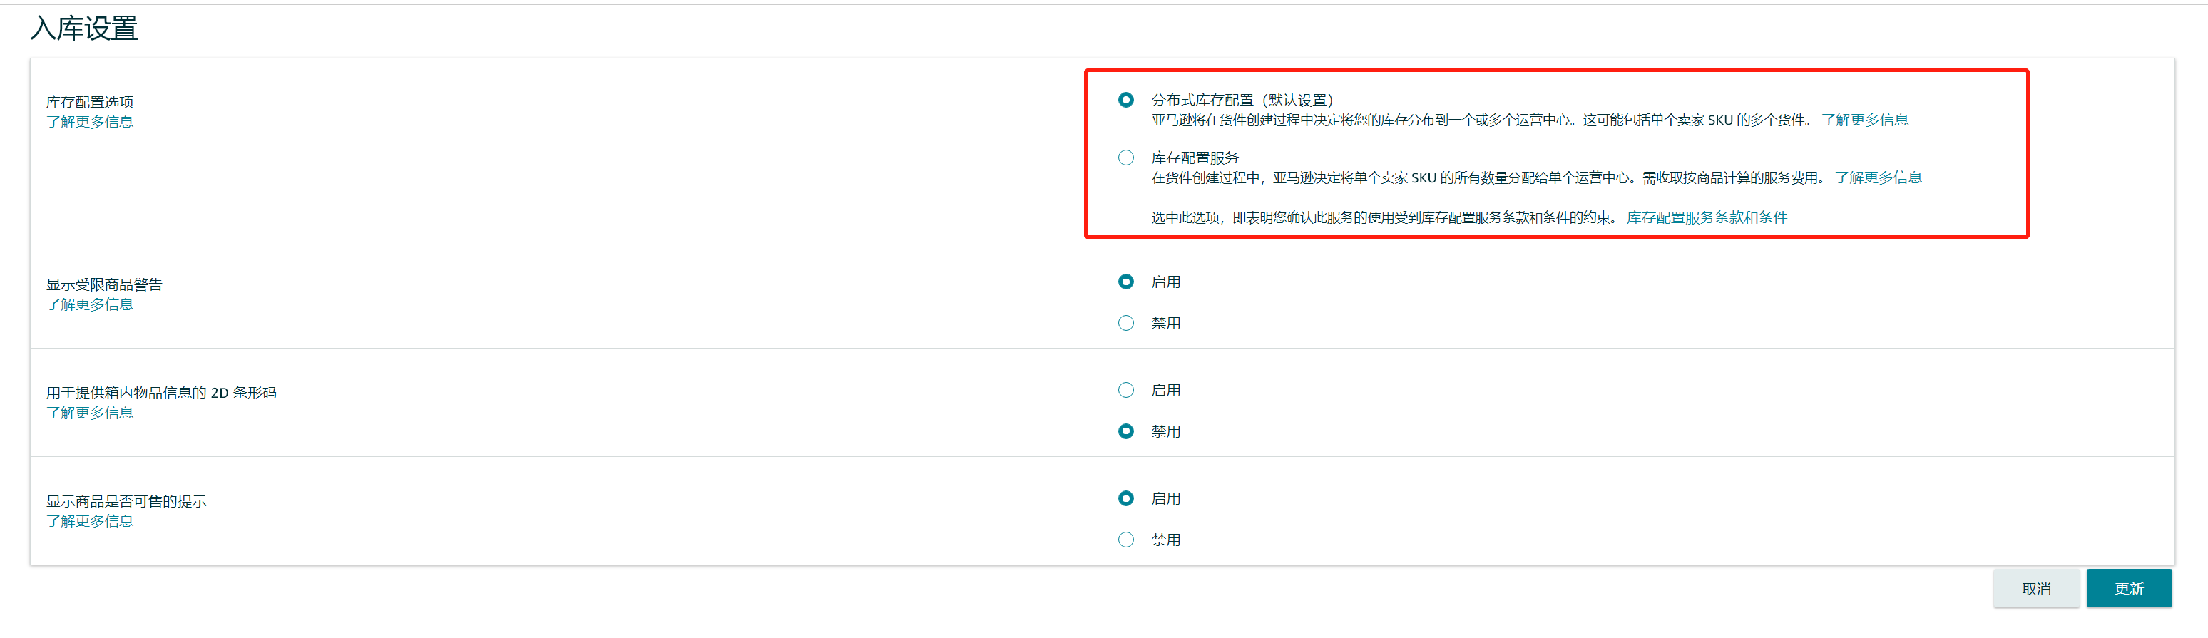The height and width of the screenshot is (638, 2208).
Task: Open 了解更多信息 link under 库存配置选项
Action: click(90, 122)
